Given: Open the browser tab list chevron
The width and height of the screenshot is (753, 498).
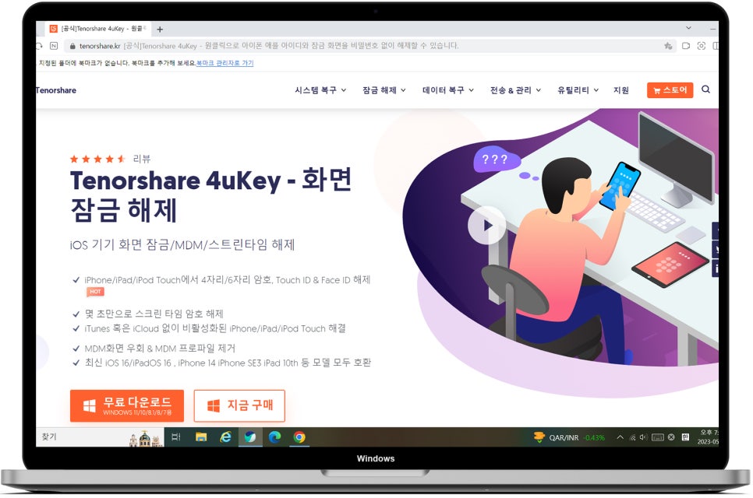Looking at the screenshot, I should click(688, 28).
